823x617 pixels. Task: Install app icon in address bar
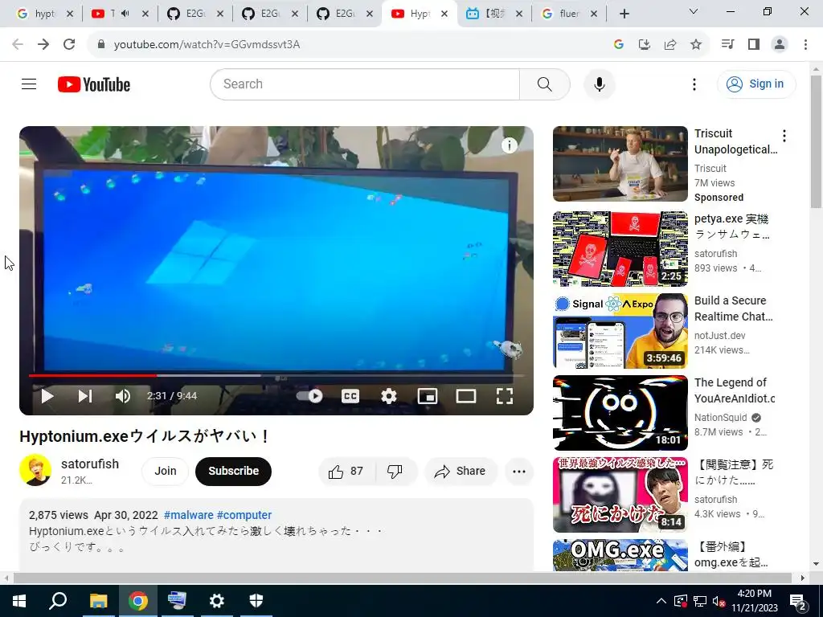(x=644, y=45)
